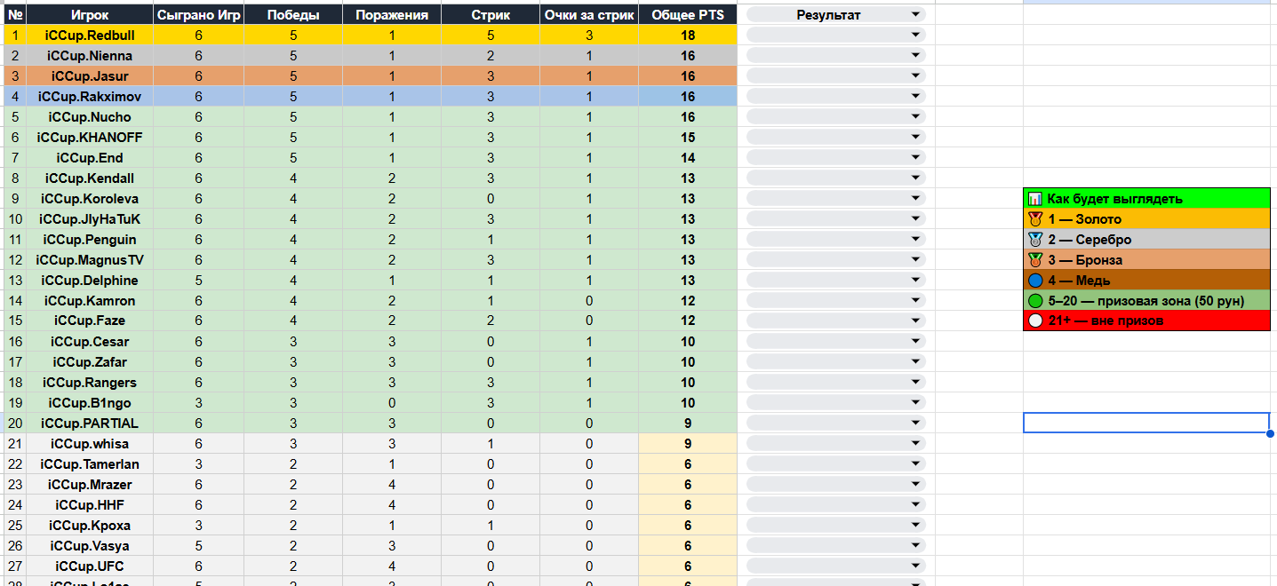Screen dimensions: 1277x586
Task: Click the blue circle icon beside 'Медь'
Action: tap(1034, 281)
